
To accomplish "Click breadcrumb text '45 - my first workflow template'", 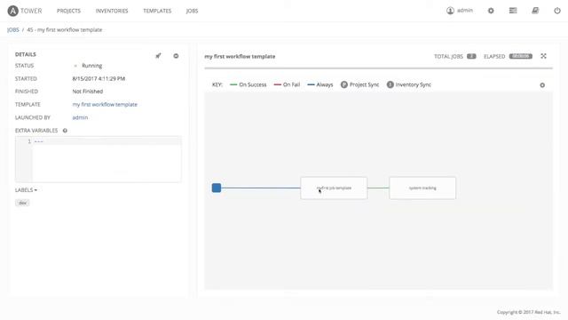I will [x=65, y=29].
